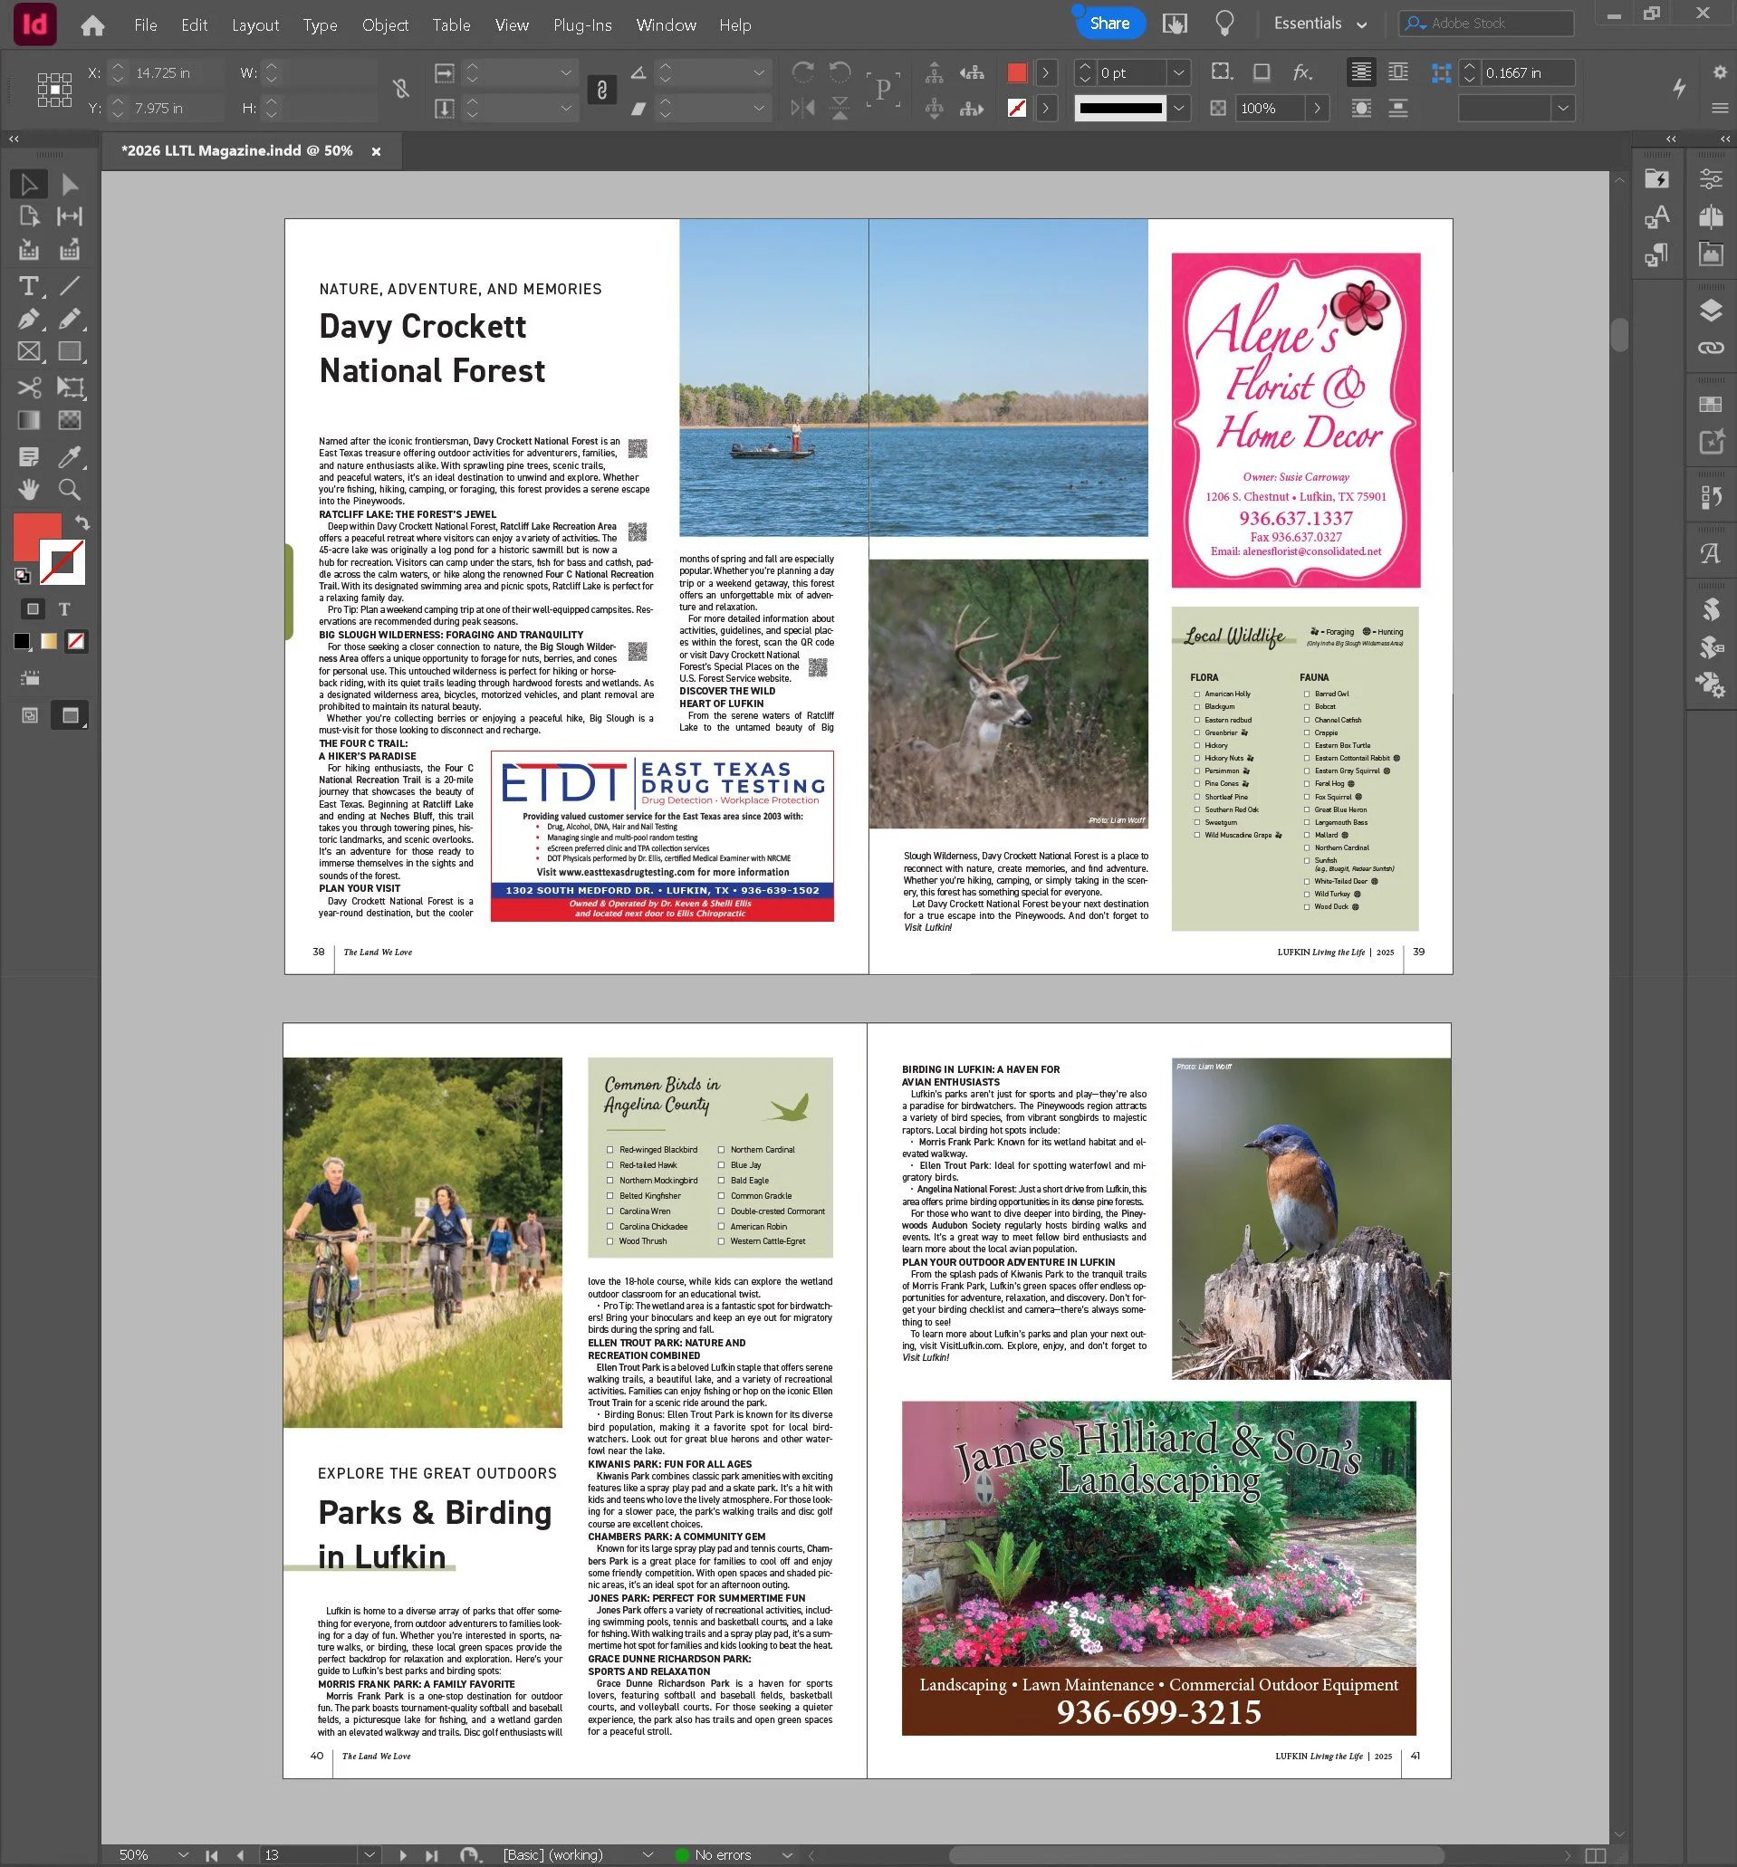
Task: Click the stroke swatch in toolbox
Action: pyautogui.click(x=63, y=561)
